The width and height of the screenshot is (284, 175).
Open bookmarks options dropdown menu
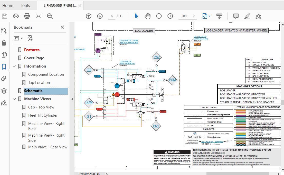coord(18,38)
